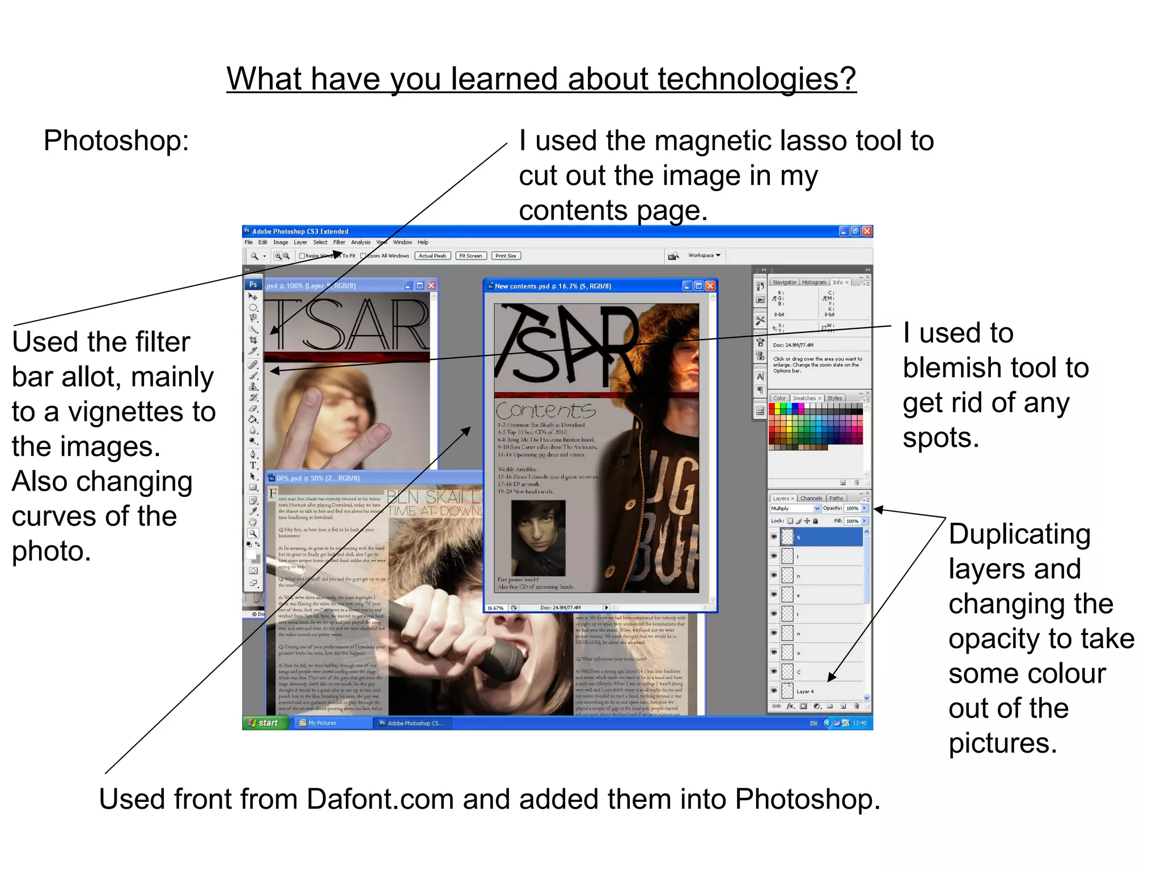Click the Zoom In magnifier in options bar
Viewport: 1161px width, 871px height.
pos(278,256)
